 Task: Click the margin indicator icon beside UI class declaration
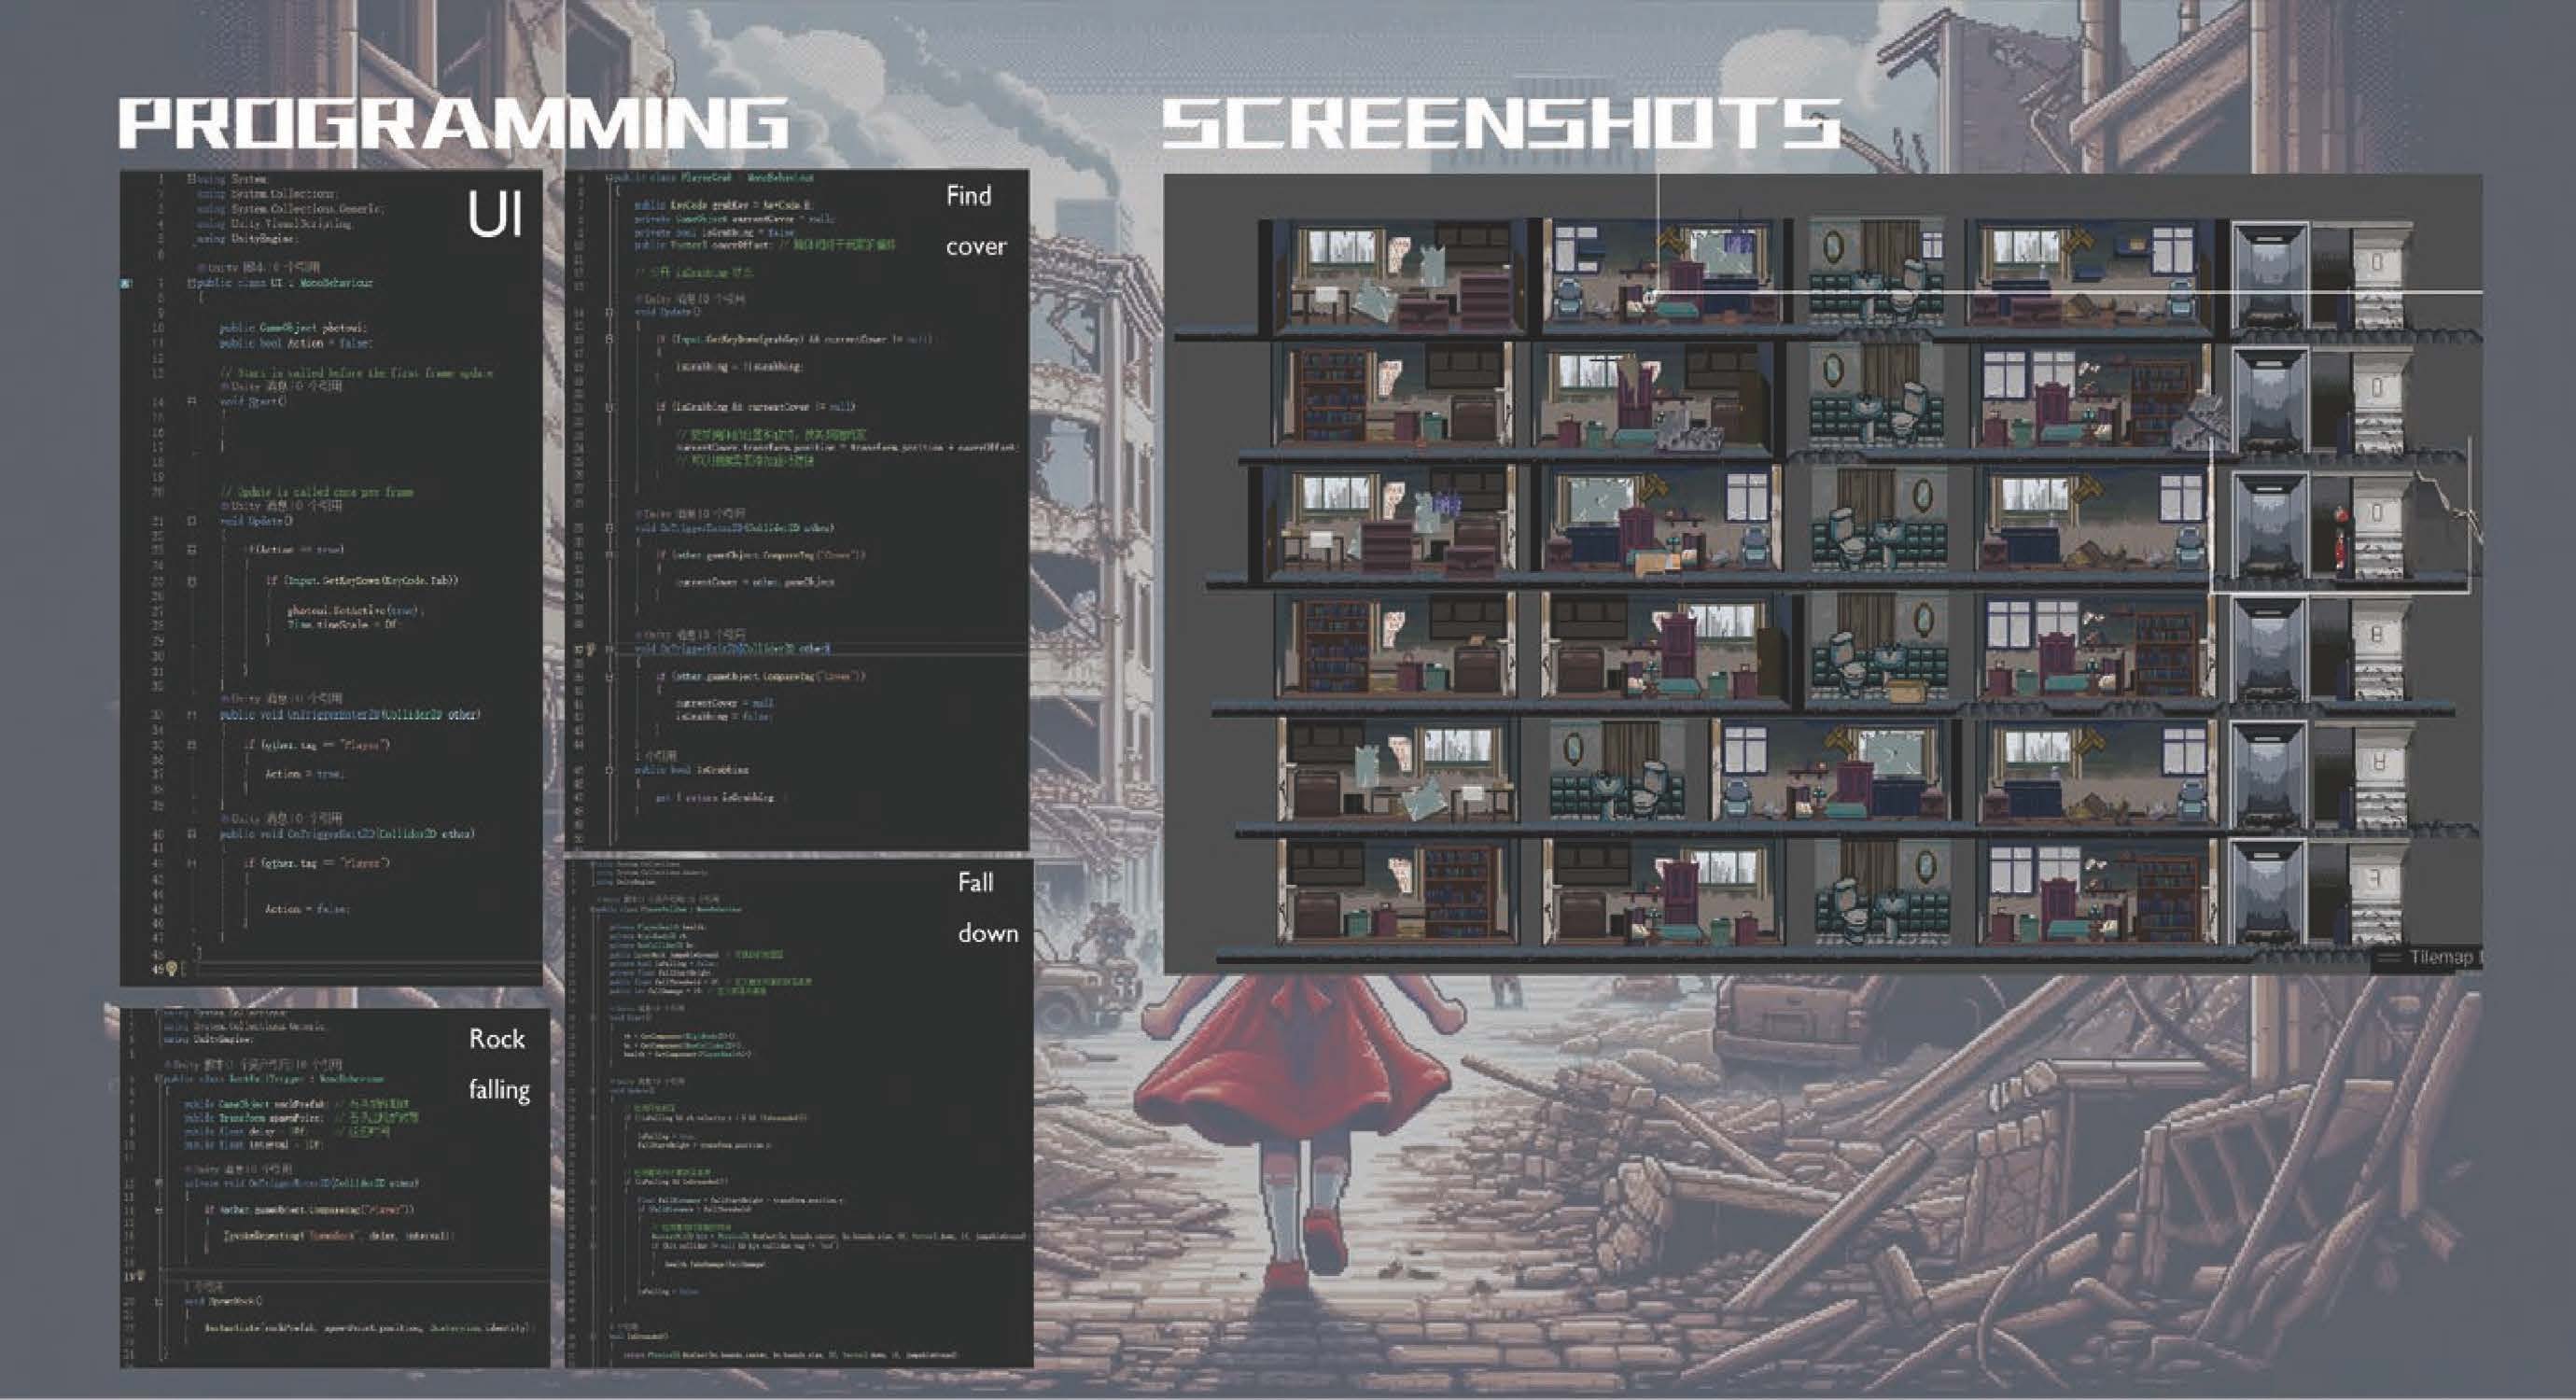pos(126,284)
